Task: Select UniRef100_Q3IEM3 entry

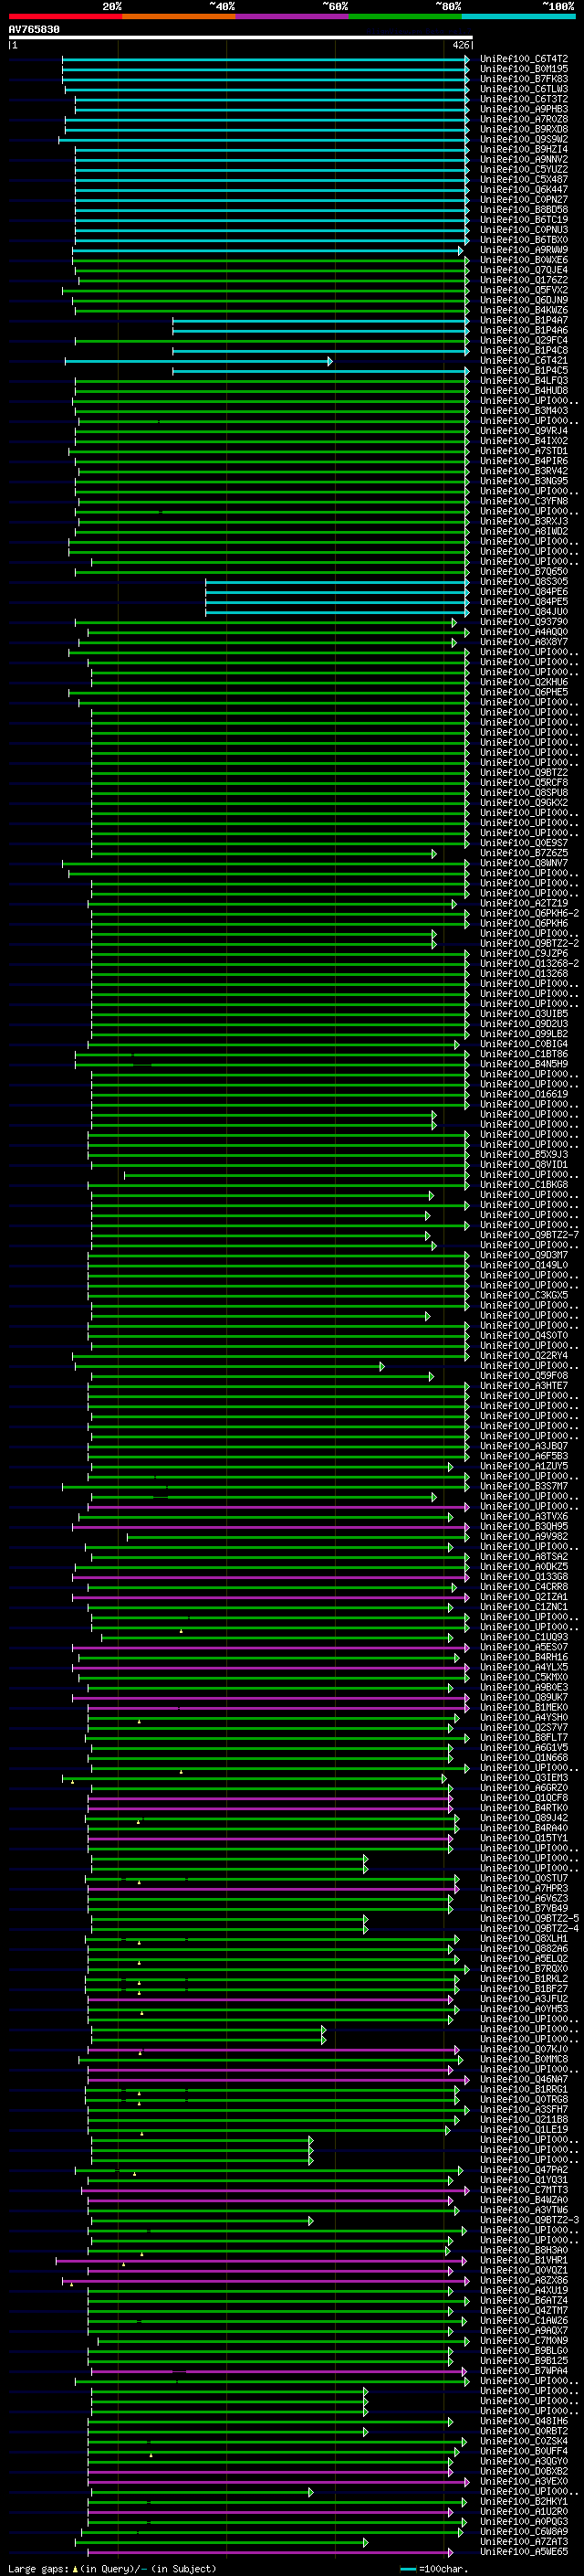Action: [524, 1777]
